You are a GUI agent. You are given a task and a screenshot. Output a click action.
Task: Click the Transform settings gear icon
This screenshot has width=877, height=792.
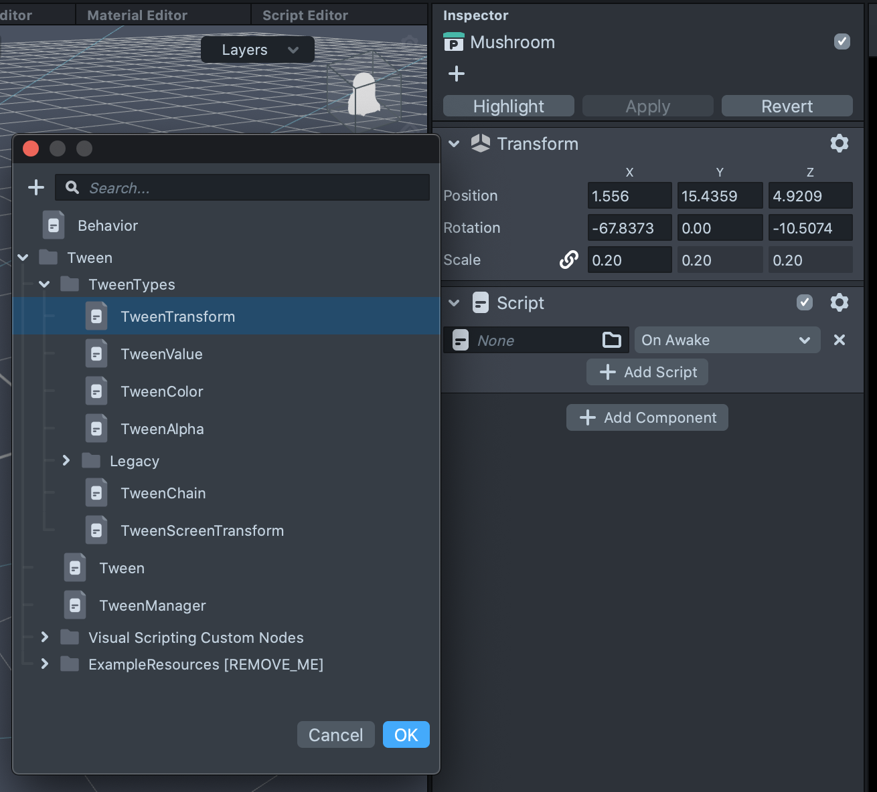839,143
